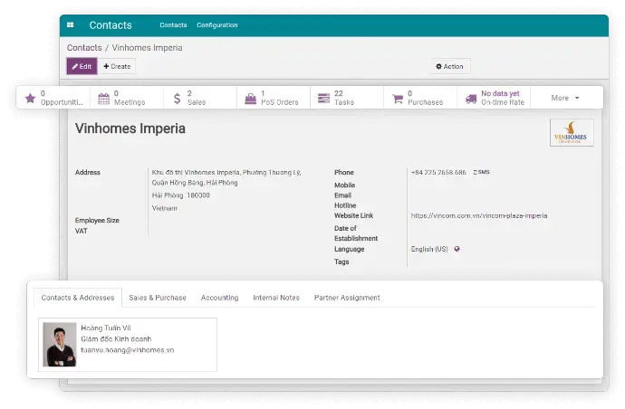Click the Tasks list icon
This screenshot has height=409, width=625.
[323, 98]
